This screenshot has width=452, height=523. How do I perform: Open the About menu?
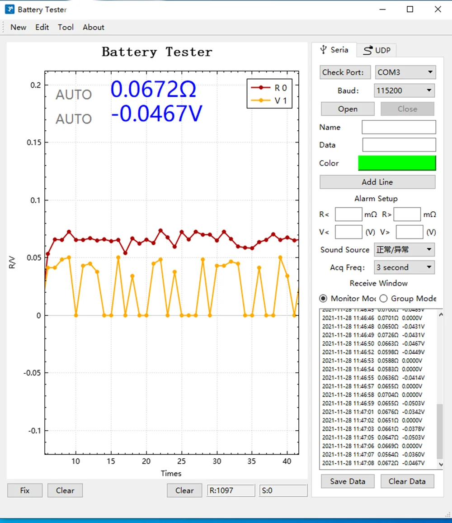(x=93, y=27)
